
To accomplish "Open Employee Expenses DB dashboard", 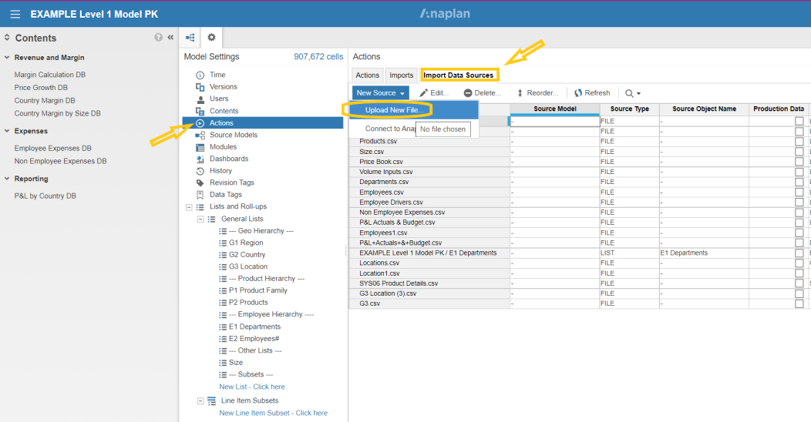I will click(x=52, y=149).
